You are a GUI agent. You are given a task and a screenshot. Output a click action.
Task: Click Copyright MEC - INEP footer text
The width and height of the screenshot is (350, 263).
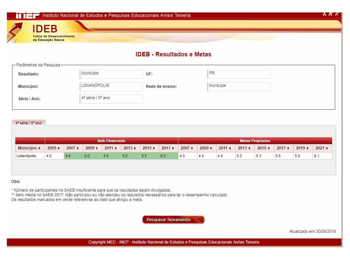[174, 242]
